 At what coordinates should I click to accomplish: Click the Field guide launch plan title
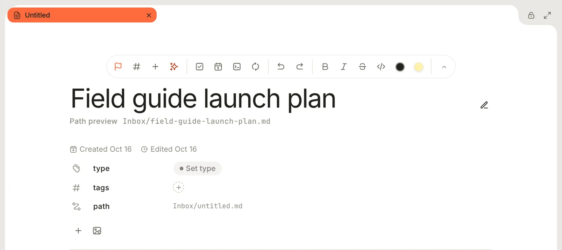(203, 99)
